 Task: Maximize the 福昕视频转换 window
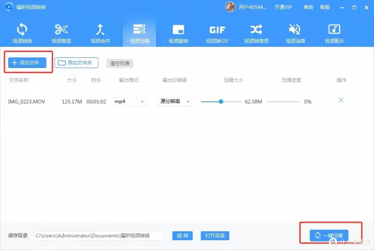354,8
